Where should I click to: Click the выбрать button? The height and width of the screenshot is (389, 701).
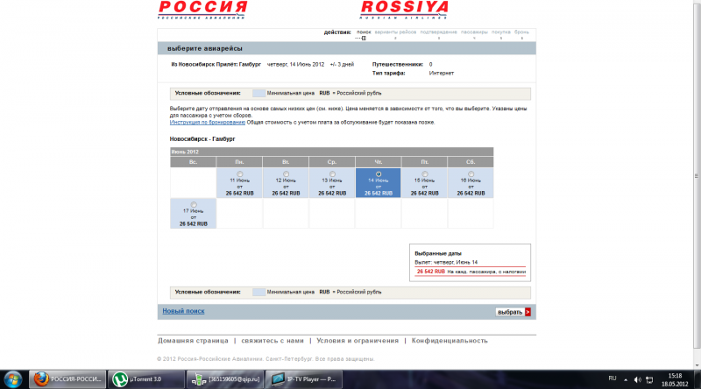pos(513,312)
